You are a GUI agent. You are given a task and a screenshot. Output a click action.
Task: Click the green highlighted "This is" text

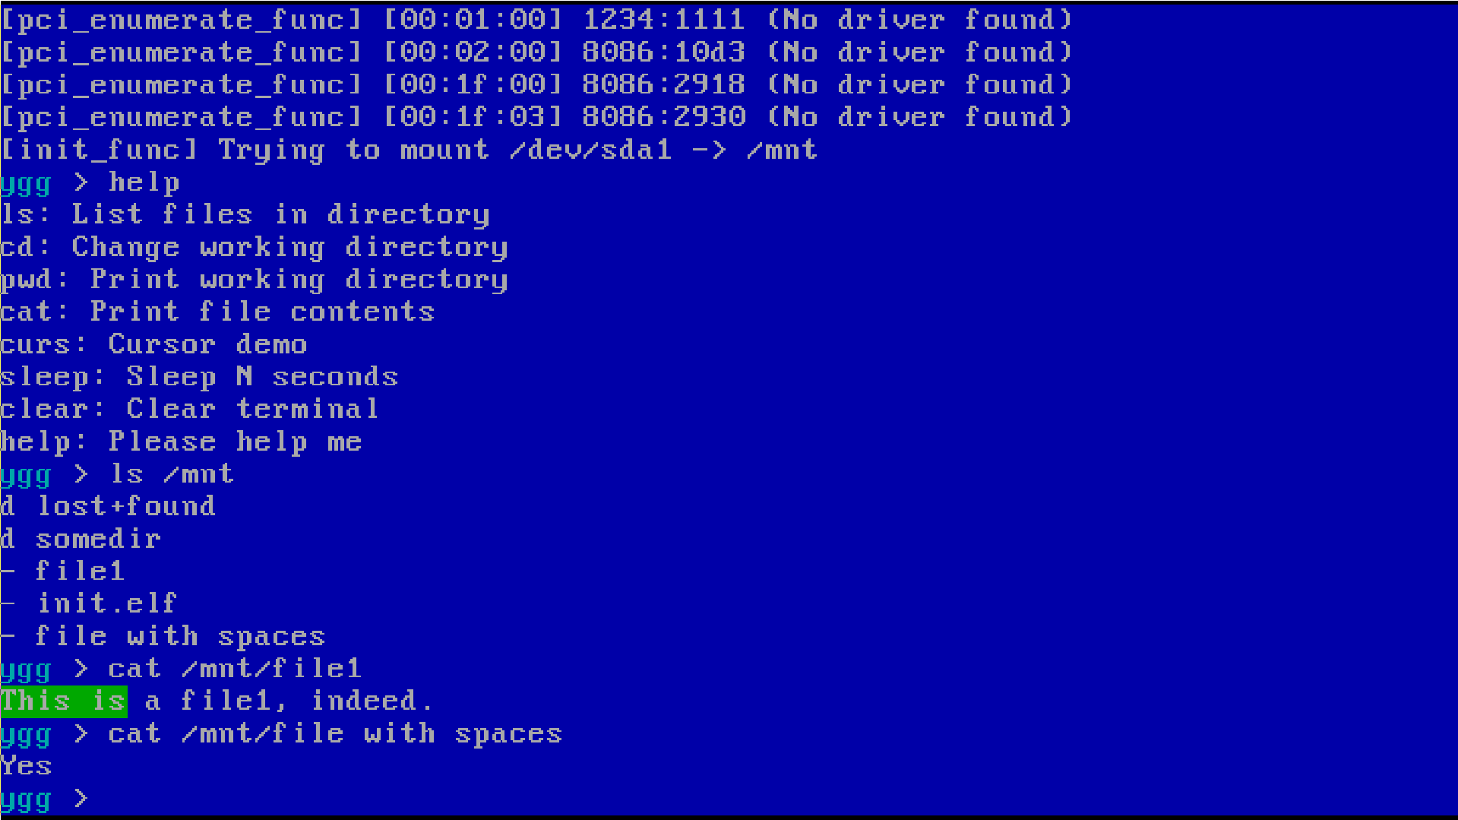click(64, 701)
